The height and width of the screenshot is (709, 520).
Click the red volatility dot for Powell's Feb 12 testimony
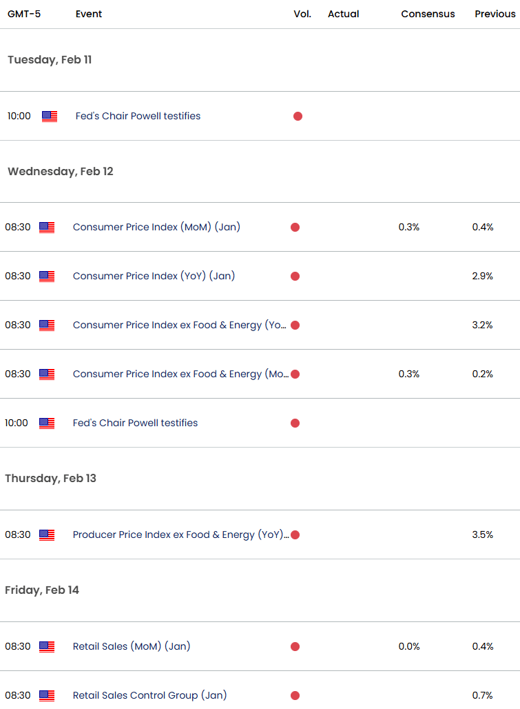click(x=295, y=423)
